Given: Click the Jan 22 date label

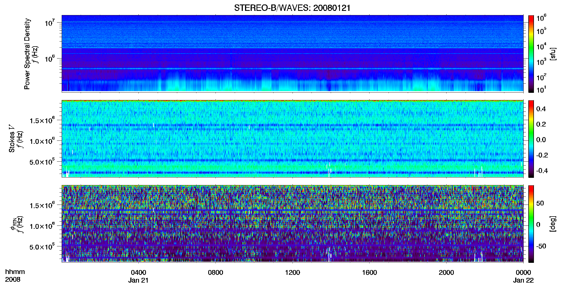Looking at the screenshot, I should tap(523, 280).
